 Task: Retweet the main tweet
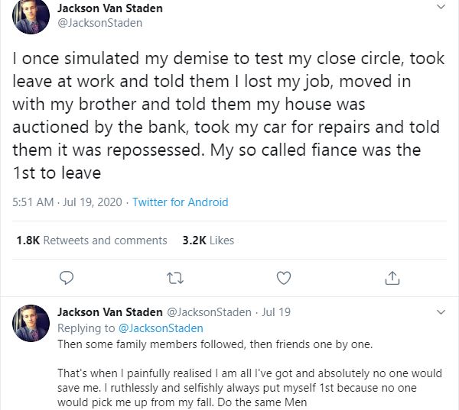coord(175,277)
